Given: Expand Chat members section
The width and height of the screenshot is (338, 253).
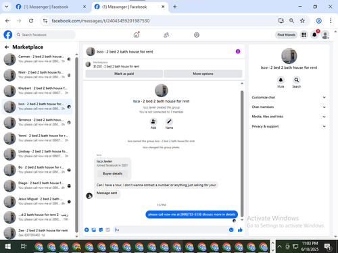Looking at the screenshot, I should (289, 107).
